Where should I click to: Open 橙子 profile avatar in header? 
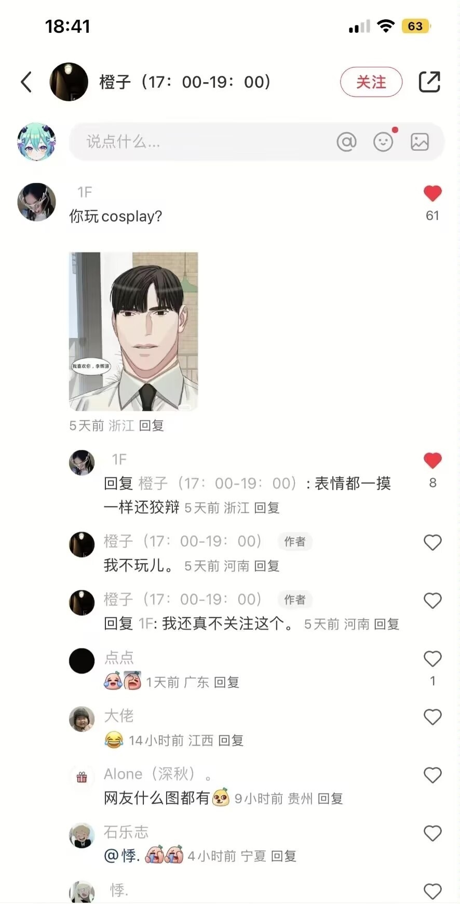tap(69, 82)
